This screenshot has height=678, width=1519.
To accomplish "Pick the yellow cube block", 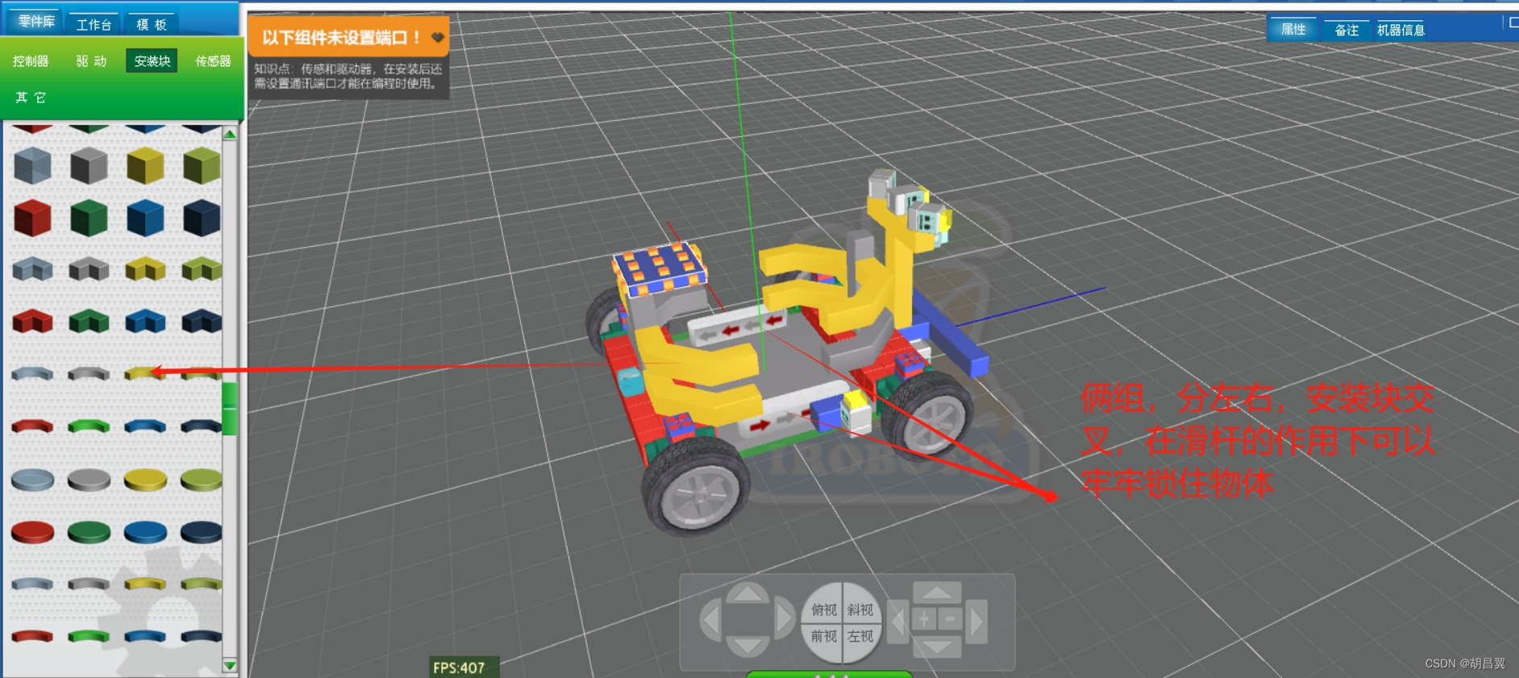I will pyautogui.click(x=145, y=166).
